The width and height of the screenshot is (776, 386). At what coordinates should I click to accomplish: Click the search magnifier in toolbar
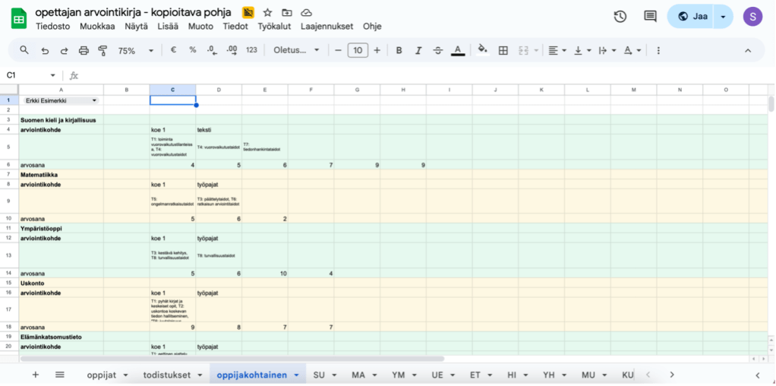(x=24, y=51)
